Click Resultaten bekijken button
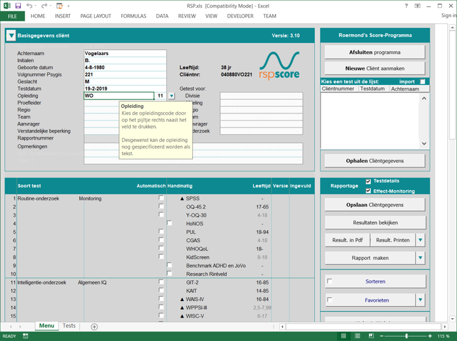This screenshot has width=457, height=341. click(375, 222)
